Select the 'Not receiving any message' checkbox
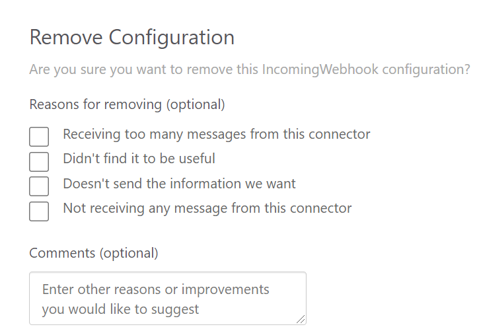 click(x=39, y=211)
